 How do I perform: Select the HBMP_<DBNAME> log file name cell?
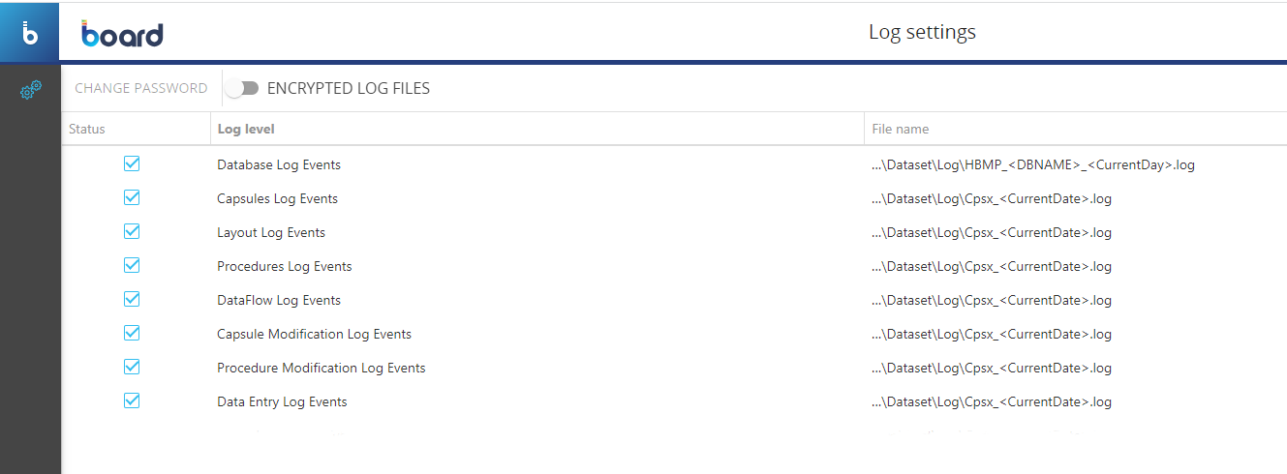[x=1033, y=164]
